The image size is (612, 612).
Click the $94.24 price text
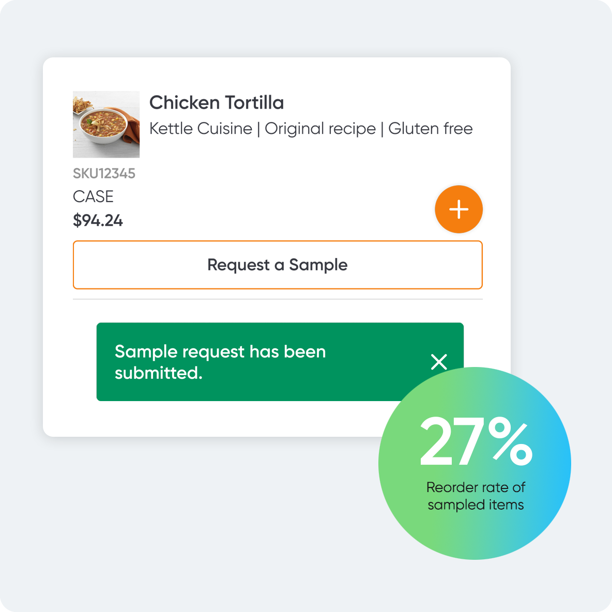point(98,220)
